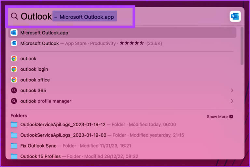Image resolution: width=250 pixels, height=167 pixels.
Task: Click '(23.6K)' ratings count
Action: coord(154,43)
